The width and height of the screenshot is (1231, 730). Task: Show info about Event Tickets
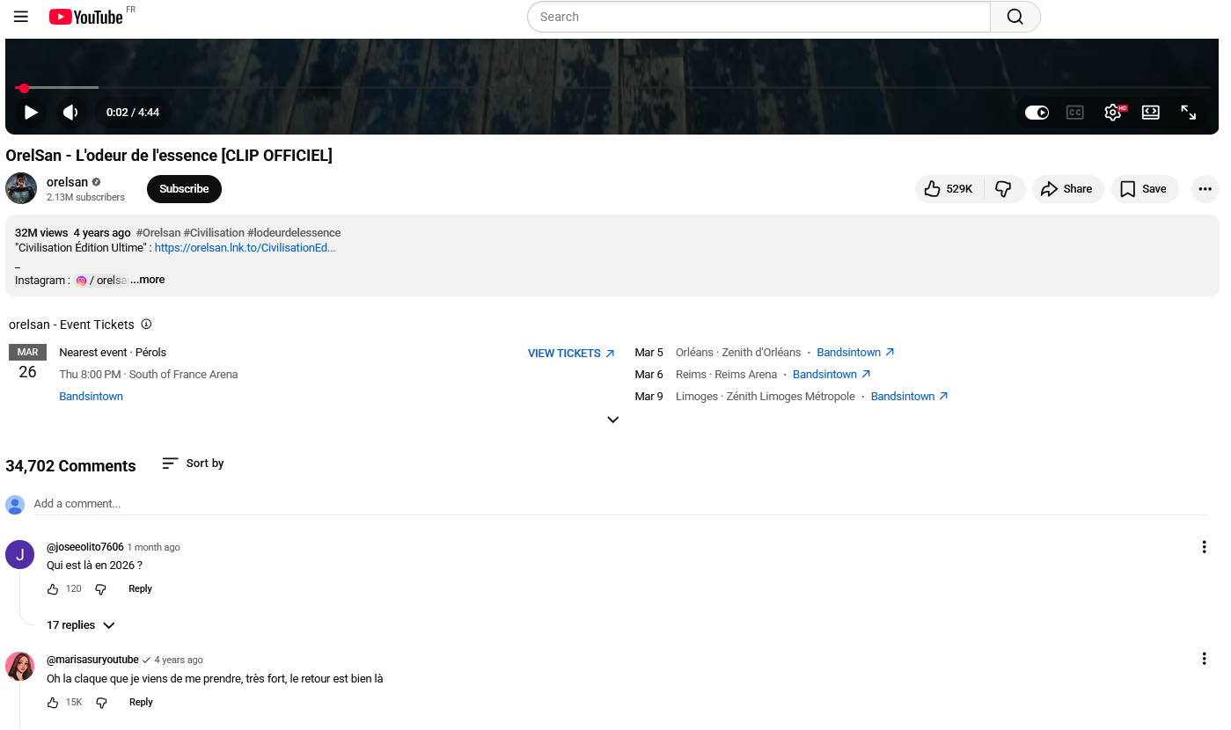[x=146, y=325]
